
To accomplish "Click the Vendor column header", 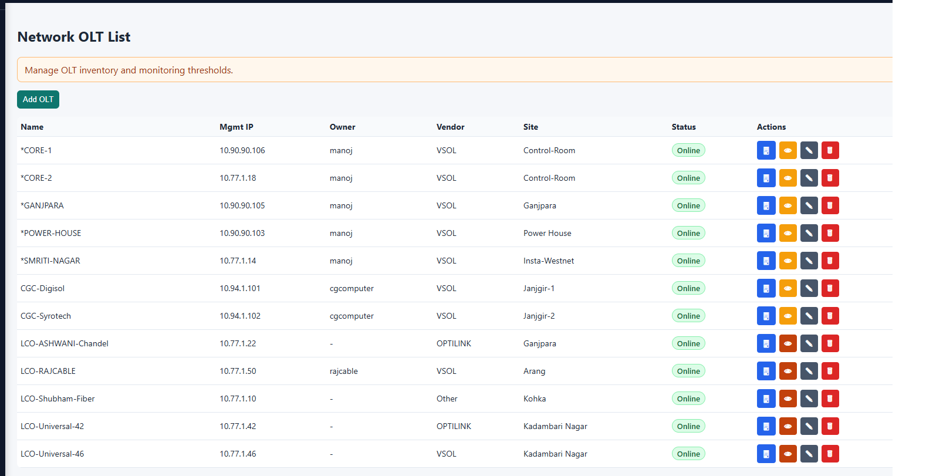I will [451, 127].
